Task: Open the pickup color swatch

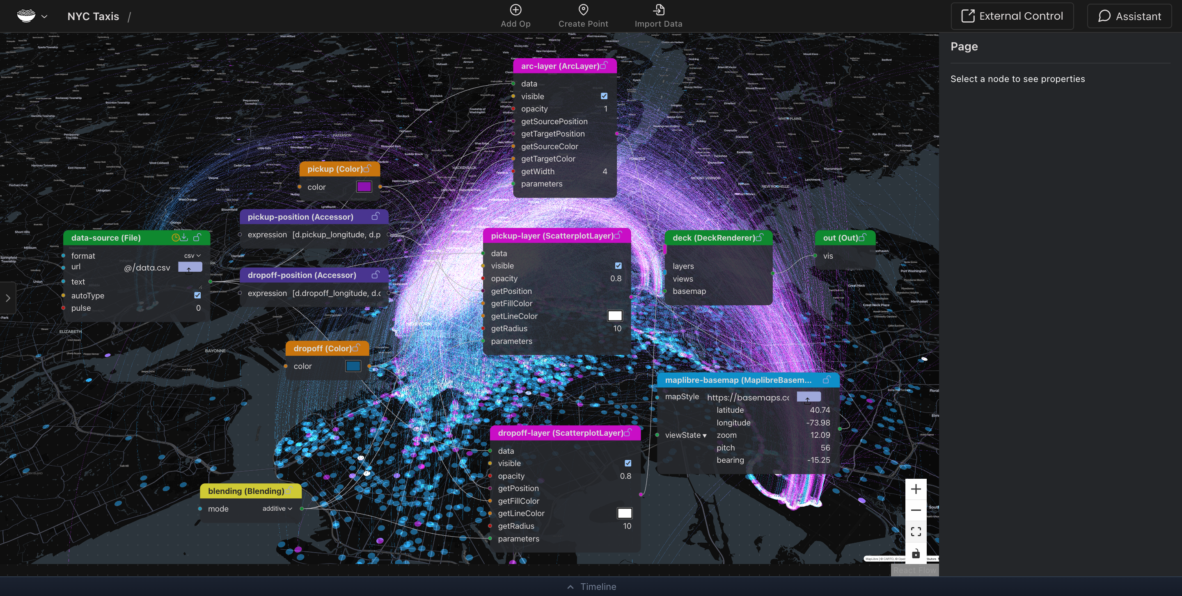Action: click(364, 187)
